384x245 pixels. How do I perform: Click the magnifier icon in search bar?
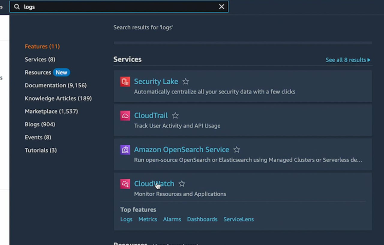tap(17, 7)
